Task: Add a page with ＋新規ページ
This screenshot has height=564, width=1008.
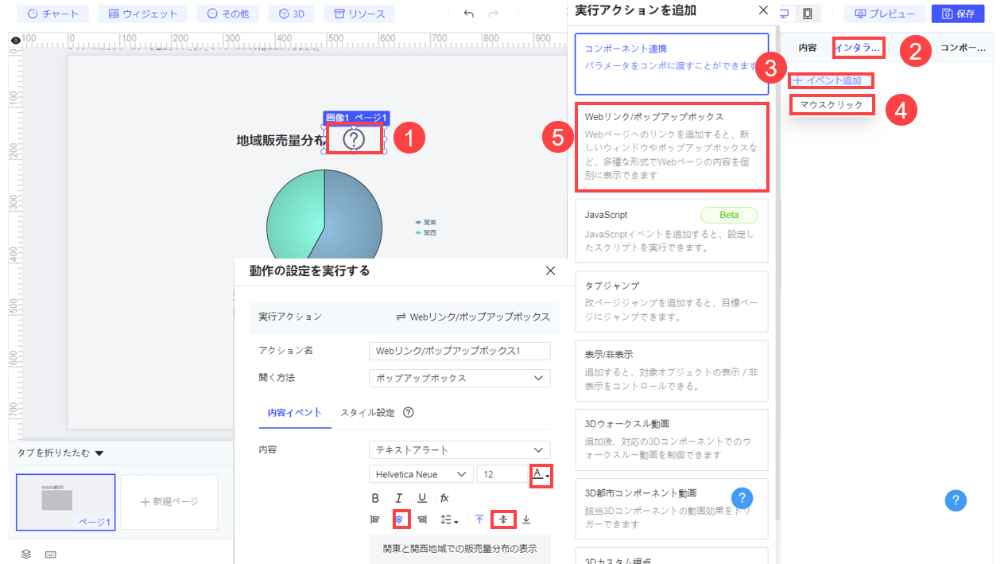Action: coord(169,502)
